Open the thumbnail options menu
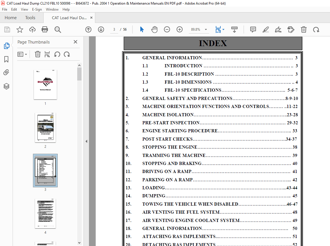 tap(22, 54)
